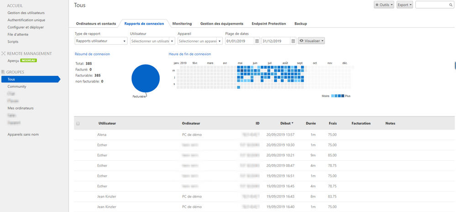
Task: Open the Scripts sidebar link
Action: (13, 42)
